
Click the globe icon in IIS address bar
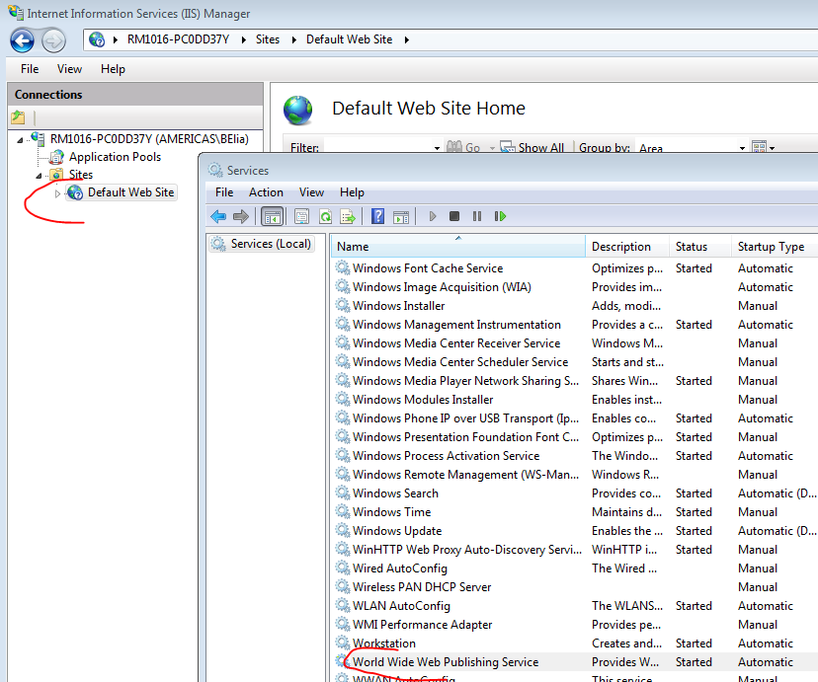point(97,39)
